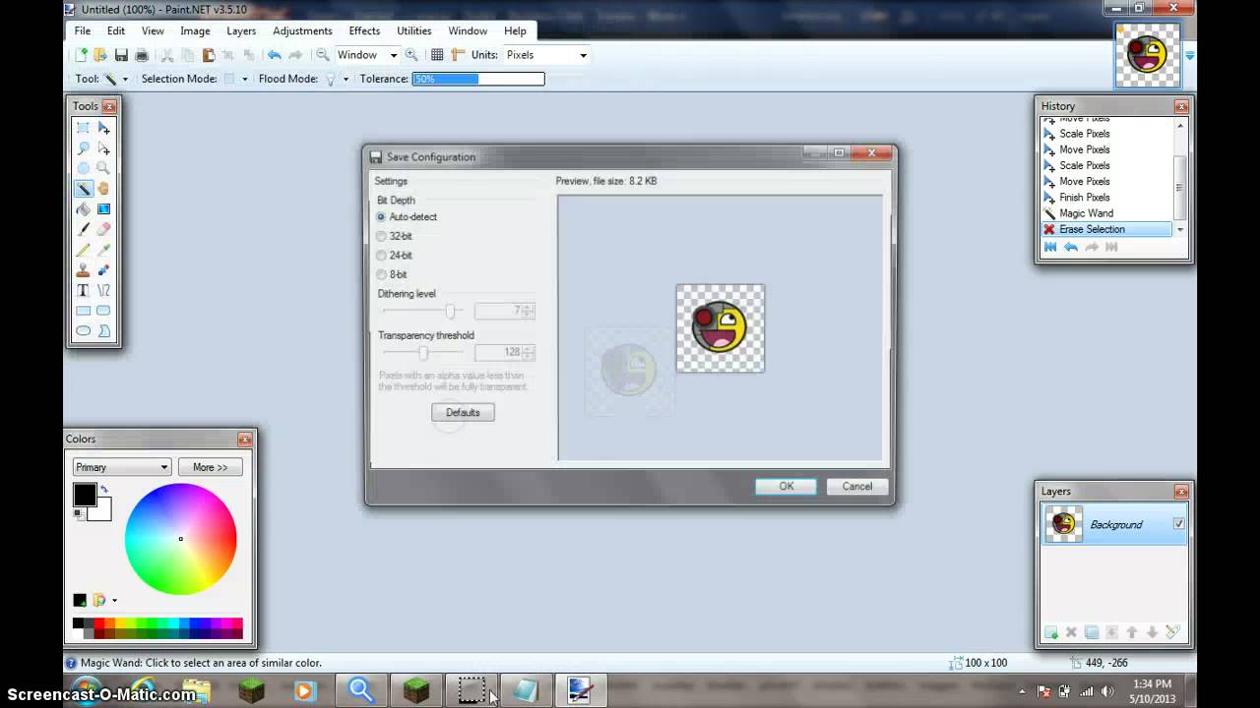Click the Defaults button
The image size is (1260, 708).
pyautogui.click(x=463, y=412)
